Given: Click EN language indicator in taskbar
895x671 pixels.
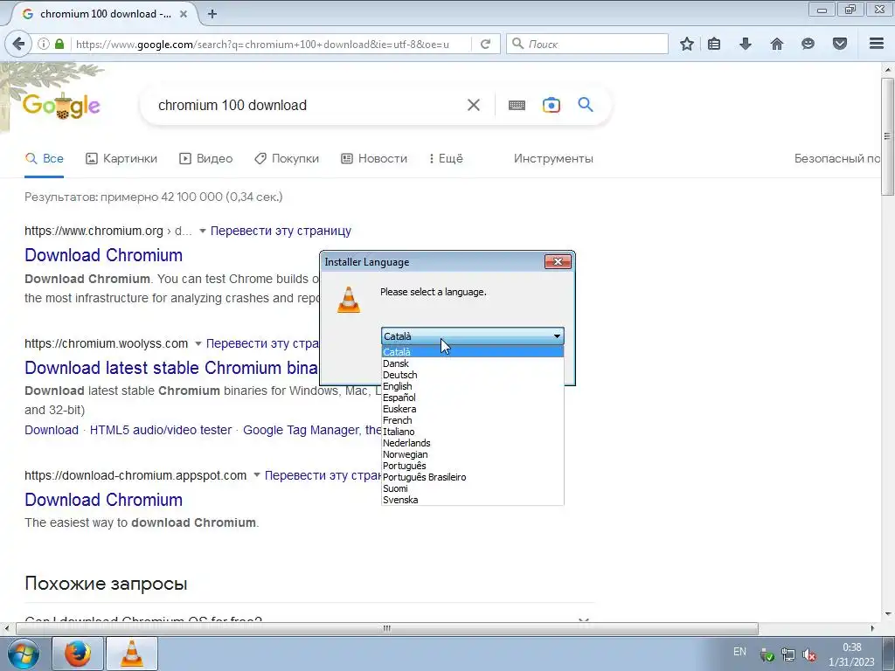Looking at the screenshot, I should point(739,652).
